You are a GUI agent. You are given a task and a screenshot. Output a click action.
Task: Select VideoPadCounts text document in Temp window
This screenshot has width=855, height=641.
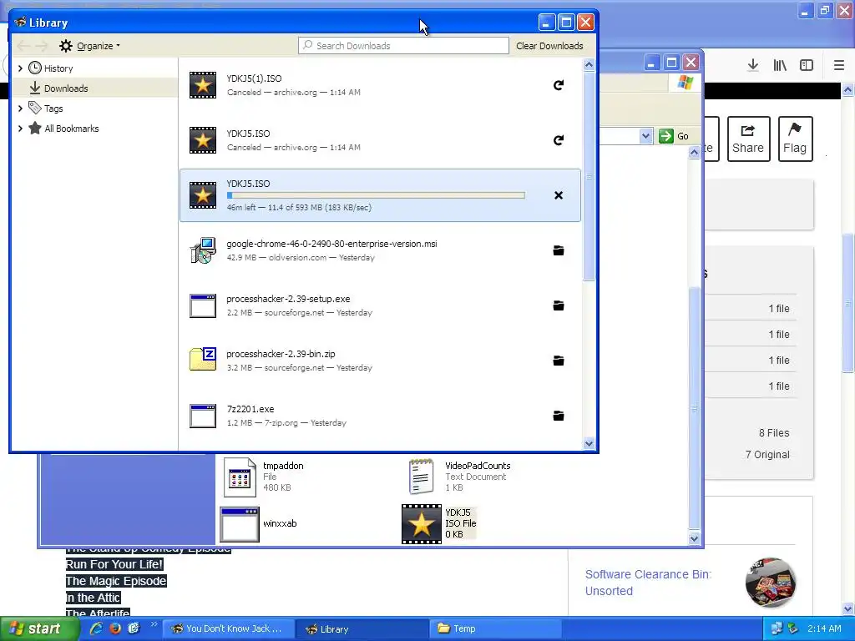coord(459,477)
